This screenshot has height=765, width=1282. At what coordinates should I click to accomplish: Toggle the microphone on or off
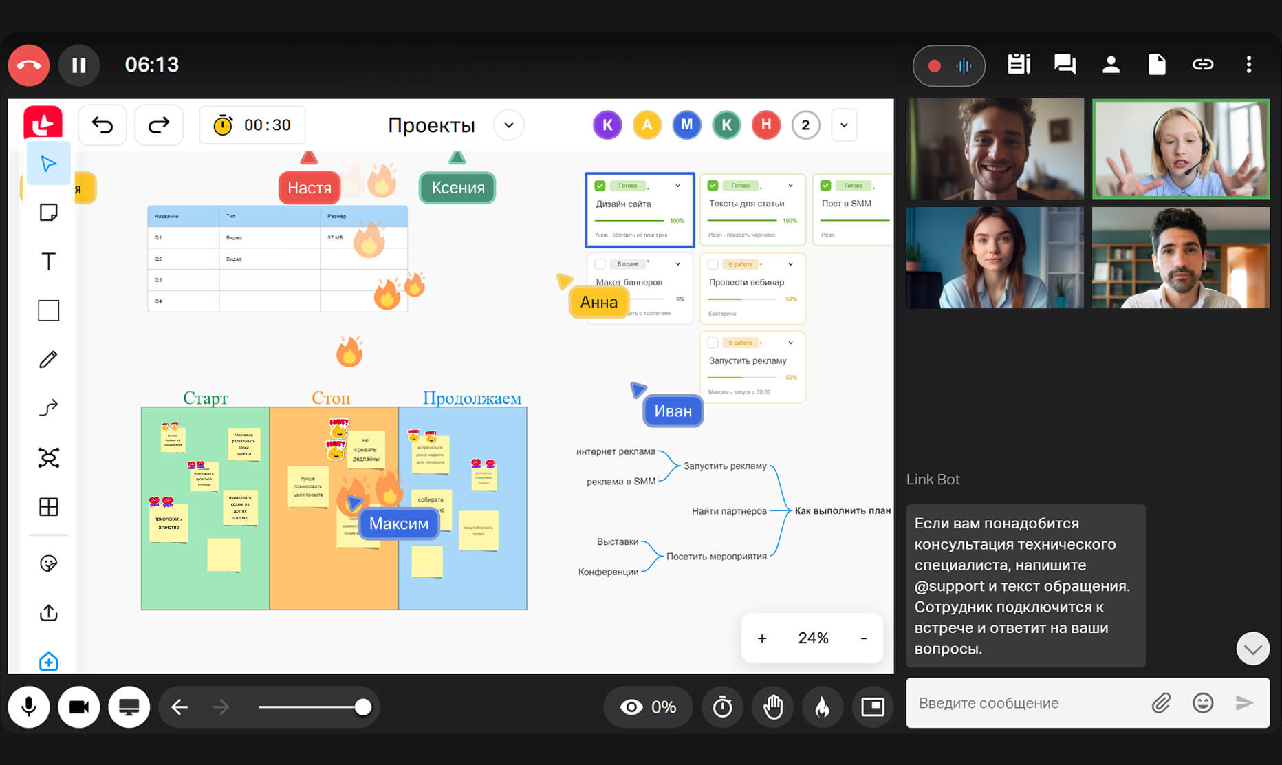[29, 707]
